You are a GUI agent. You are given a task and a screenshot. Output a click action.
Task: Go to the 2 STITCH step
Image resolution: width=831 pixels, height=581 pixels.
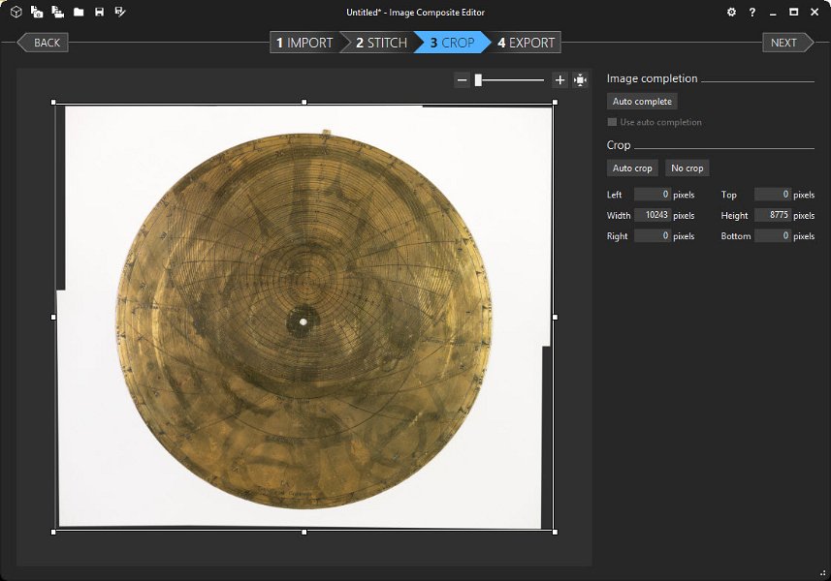coord(380,43)
